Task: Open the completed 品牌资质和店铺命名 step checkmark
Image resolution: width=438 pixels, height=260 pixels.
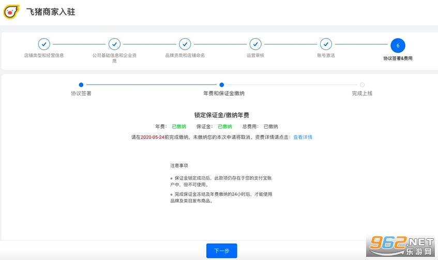Action: pyautogui.click(x=185, y=44)
